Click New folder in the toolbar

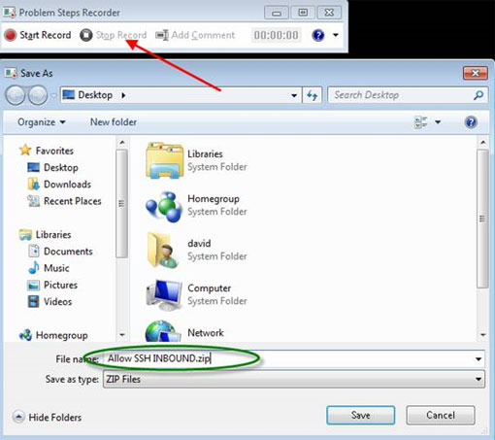pyautogui.click(x=114, y=122)
